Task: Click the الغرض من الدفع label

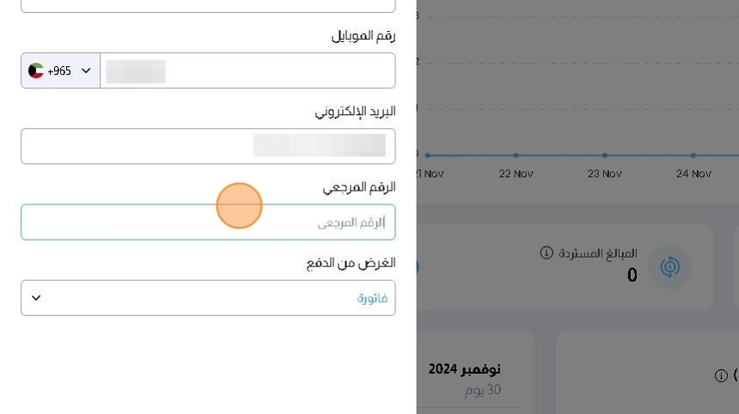Action: pyautogui.click(x=351, y=263)
